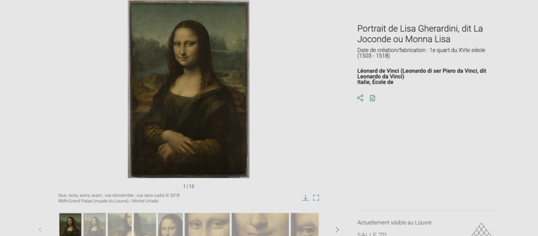Screen dimensions: 538x236
Task: Download the Mona Lisa image
Action: [305, 198]
